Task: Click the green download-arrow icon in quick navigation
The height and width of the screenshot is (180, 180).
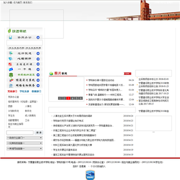Action: [x=10, y=75]
